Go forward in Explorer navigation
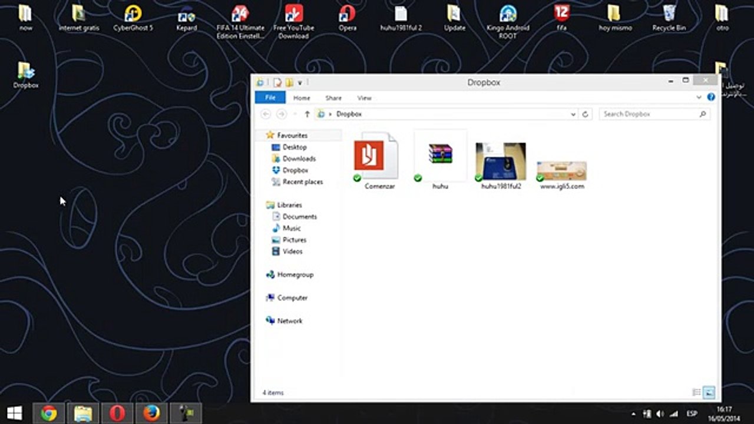Screen dimensions: 754x424 pos(282,114)
